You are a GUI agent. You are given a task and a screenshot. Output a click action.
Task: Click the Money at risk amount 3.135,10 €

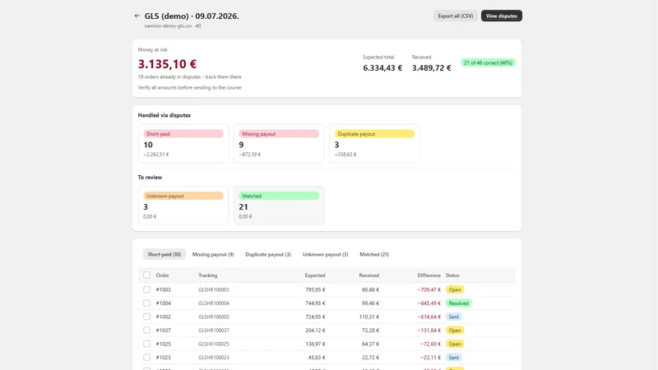coord(167,64)
